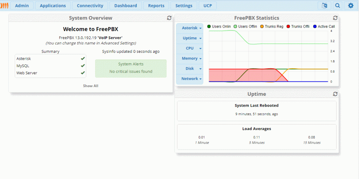Image resolution: width=359 pixels, height=179 pixels.
Task: Click the FreePBX logo icon
Action: coord(4,6)
